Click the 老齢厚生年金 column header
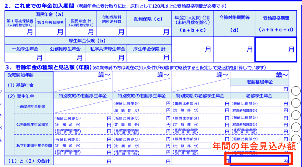Viewport: 302px width, 167px height. coord(259,96)
